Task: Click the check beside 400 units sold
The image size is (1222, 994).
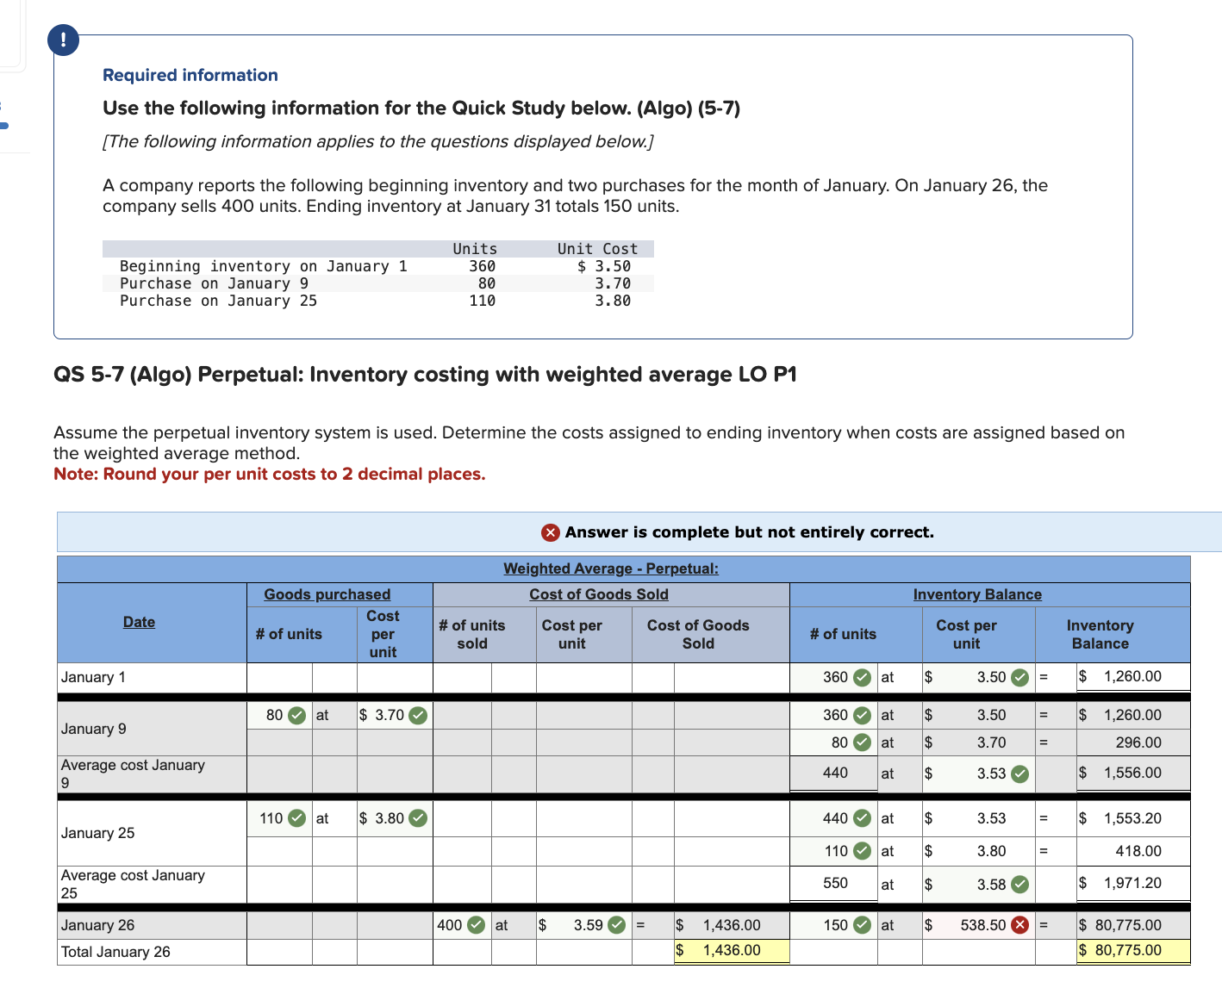Action: click(x=476, y=925)
